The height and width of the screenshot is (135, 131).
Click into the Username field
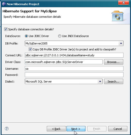(74, 69)
